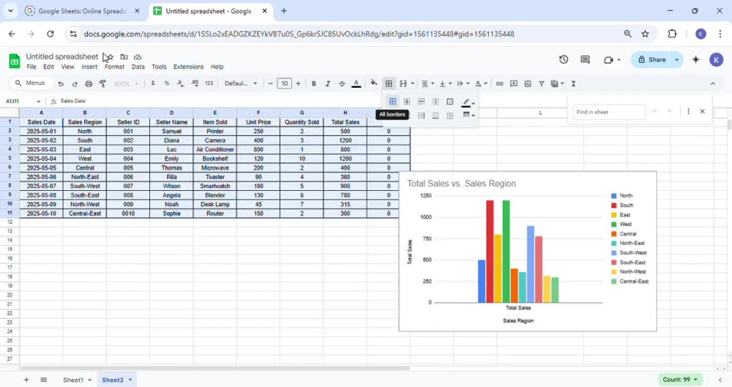The height and width of the screenshot is (387, 732).
Task: Click the Insert link icon
Action: [499, 83]
